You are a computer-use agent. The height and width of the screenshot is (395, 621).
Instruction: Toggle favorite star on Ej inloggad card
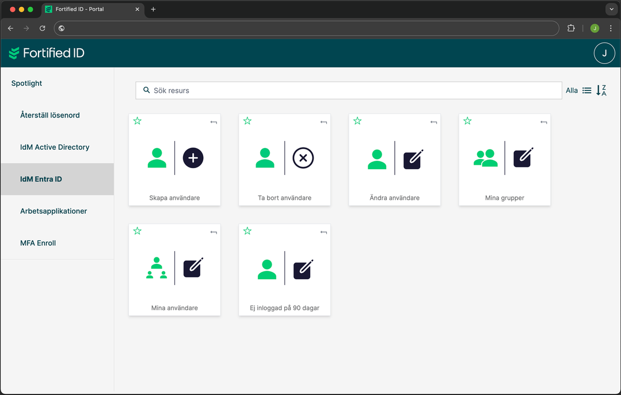(247, 231)
